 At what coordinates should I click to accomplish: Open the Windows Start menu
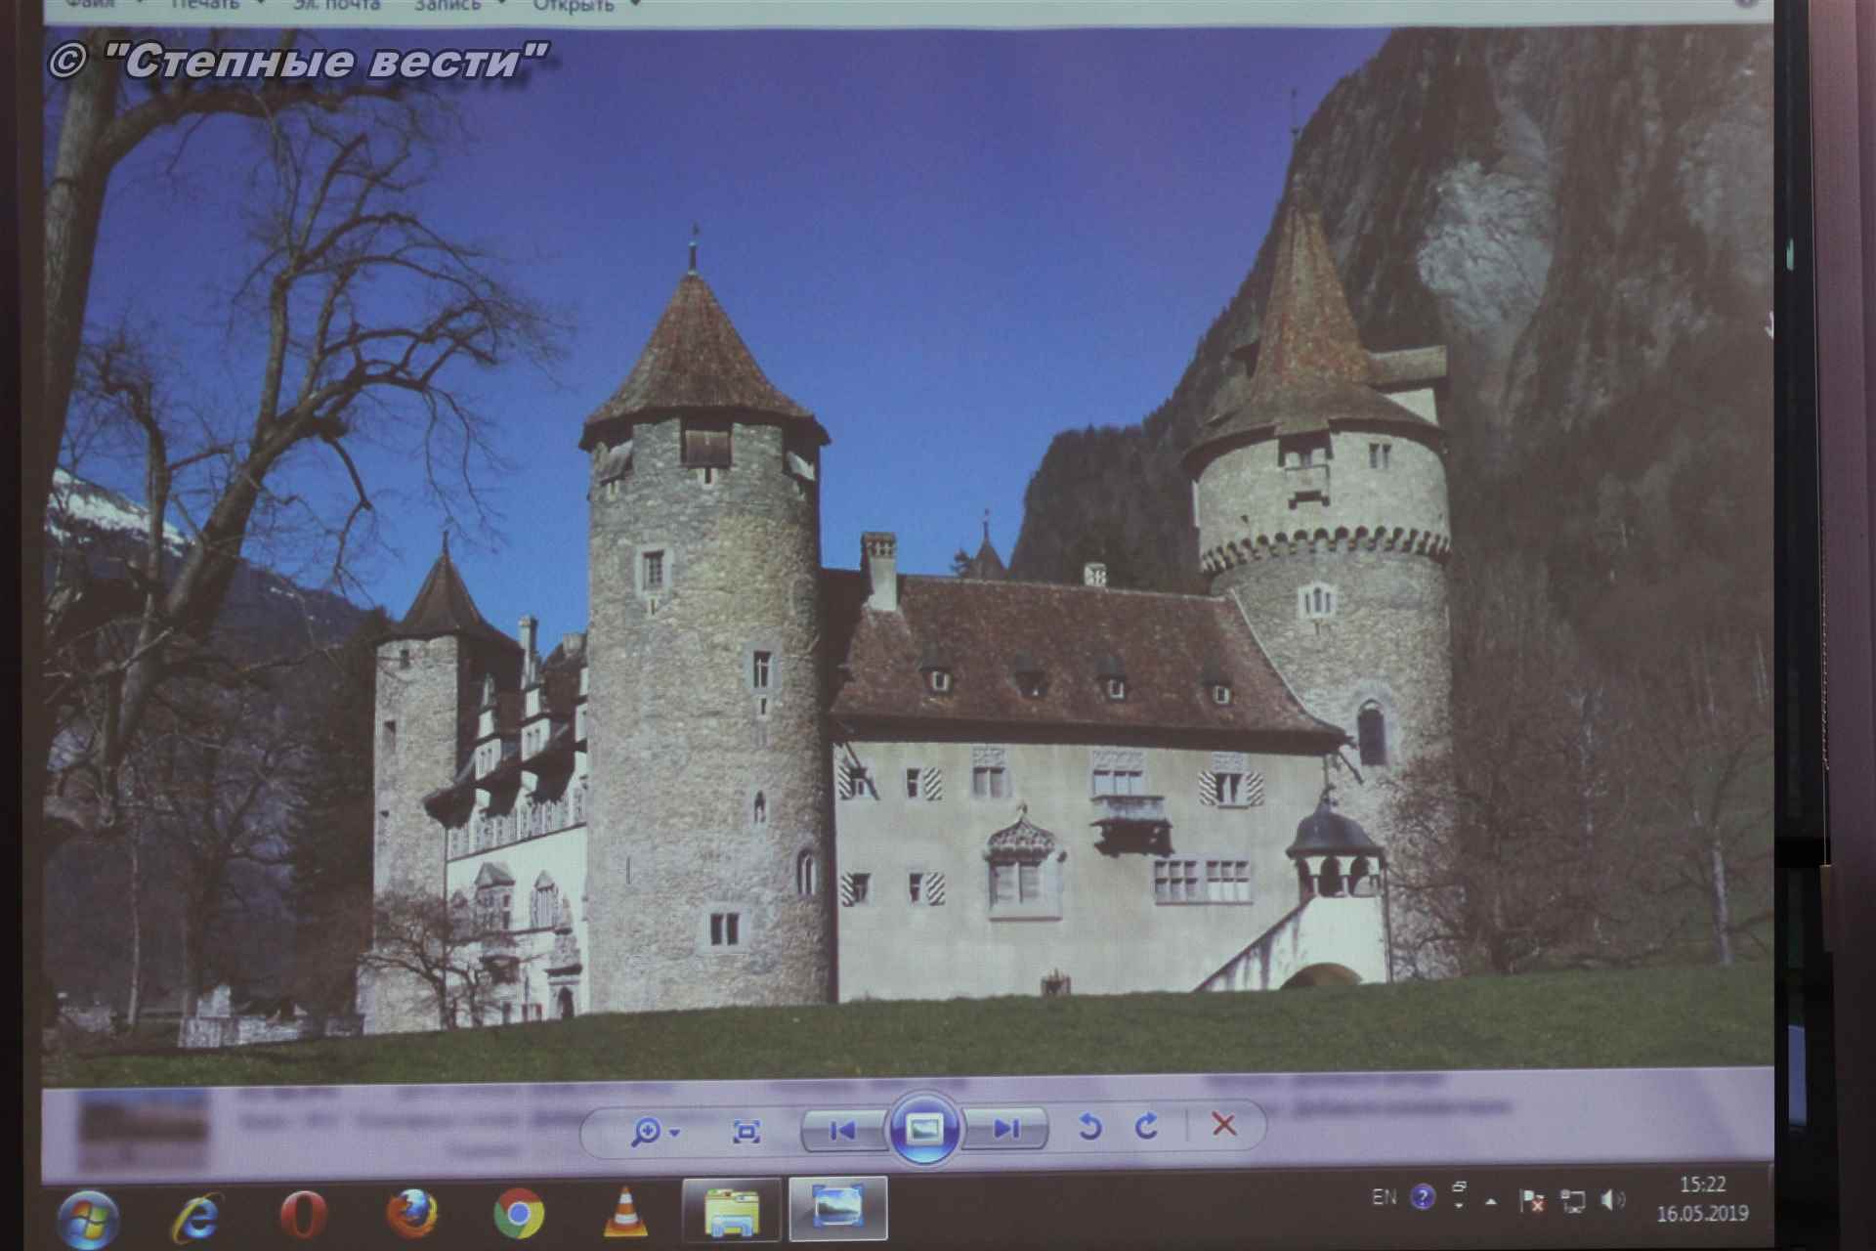[x=88, y=1217]
